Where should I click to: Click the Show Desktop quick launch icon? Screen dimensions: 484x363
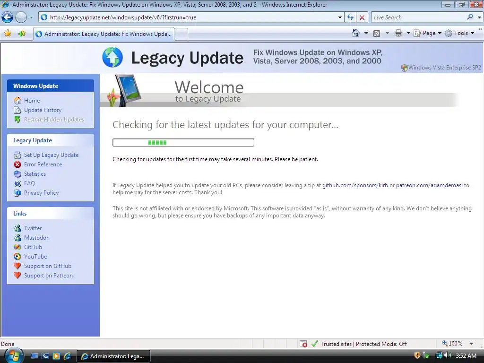(34, 356)
